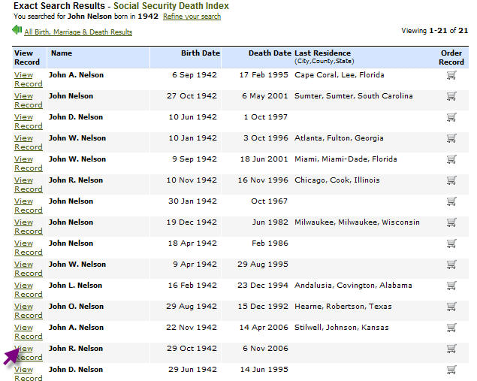View Record for John W. Nelson of Atlanta
The image size is (477, 381).
click(29, 142)
